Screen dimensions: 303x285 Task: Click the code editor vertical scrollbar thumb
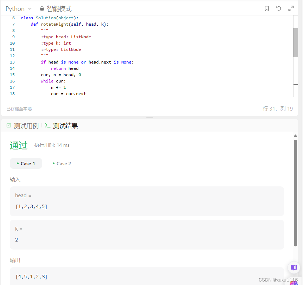[x=296, y=42]
